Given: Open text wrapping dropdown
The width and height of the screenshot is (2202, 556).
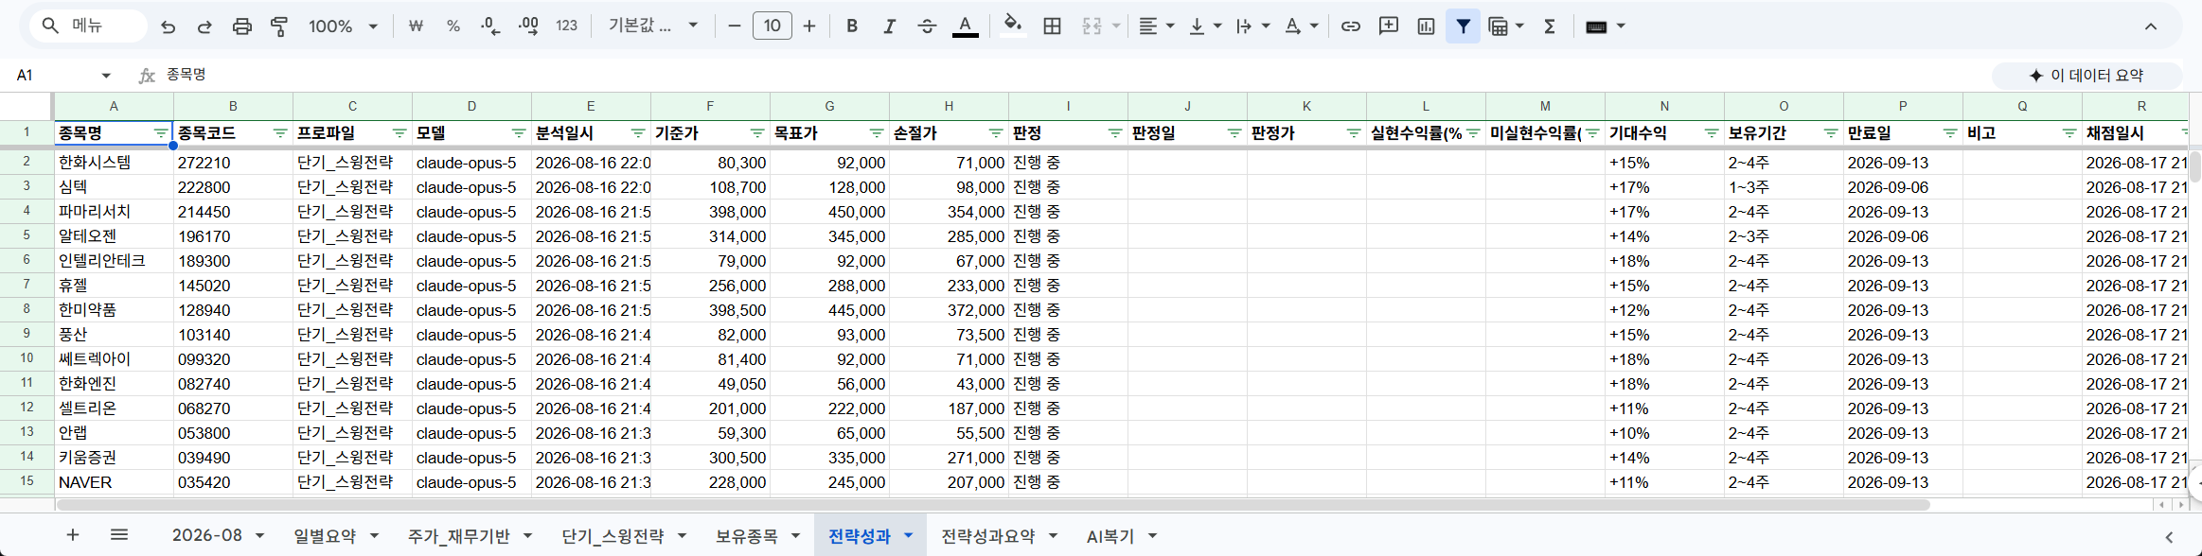Looking at the screenshot, I should pos(1252,26).
